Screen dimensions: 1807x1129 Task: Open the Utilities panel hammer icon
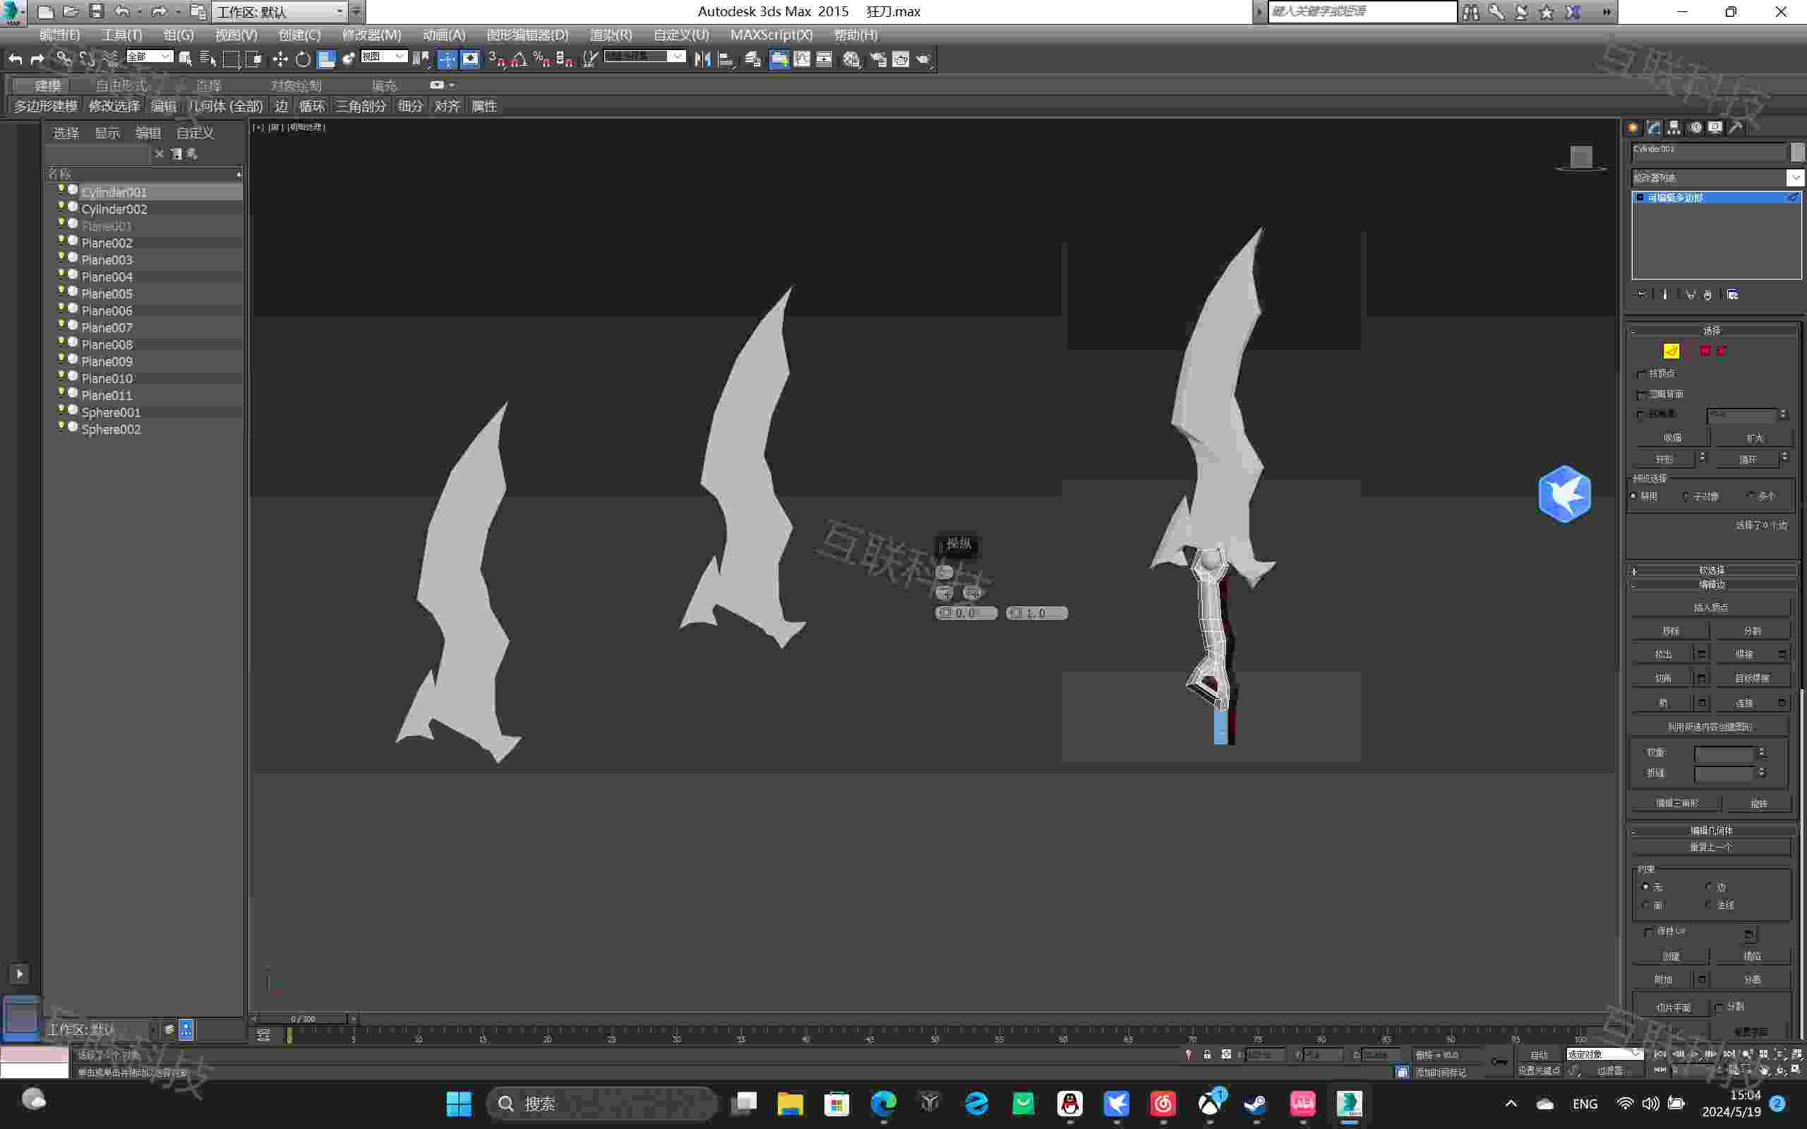[x=1735, y=128]
